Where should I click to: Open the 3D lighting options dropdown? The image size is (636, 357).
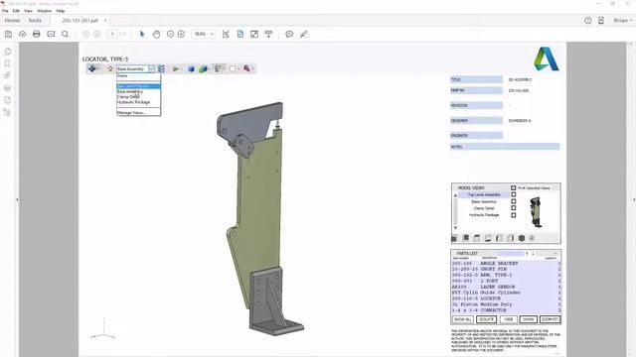tap(219, 68)
